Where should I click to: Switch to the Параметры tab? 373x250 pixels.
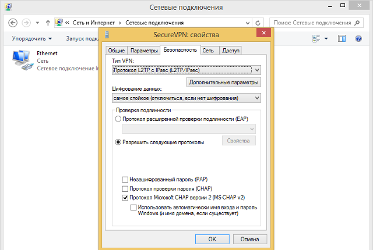144,51
